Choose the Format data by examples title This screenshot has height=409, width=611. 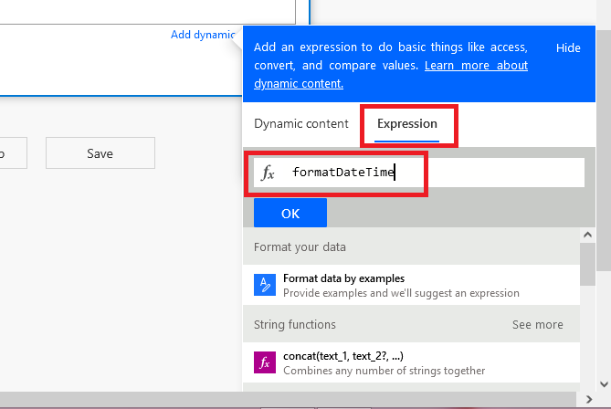pyautogui.click(x=343, y=278)
